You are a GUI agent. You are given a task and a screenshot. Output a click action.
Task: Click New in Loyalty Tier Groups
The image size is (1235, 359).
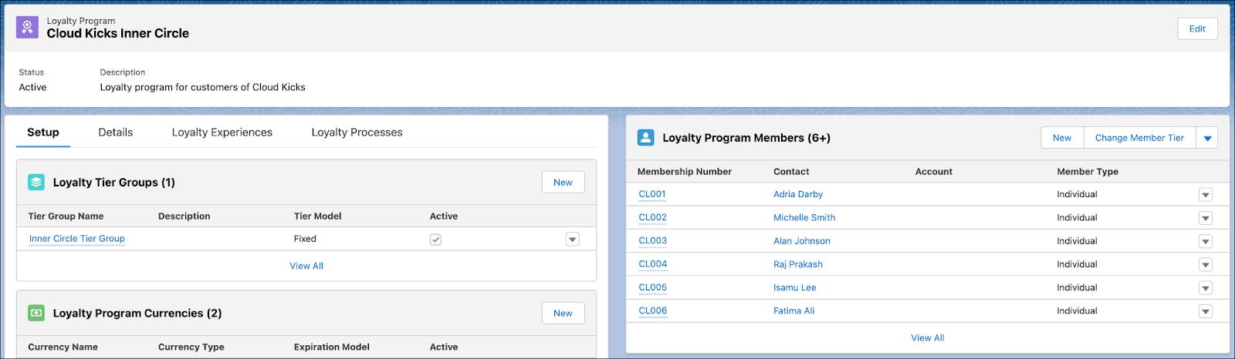pos(563,183)
